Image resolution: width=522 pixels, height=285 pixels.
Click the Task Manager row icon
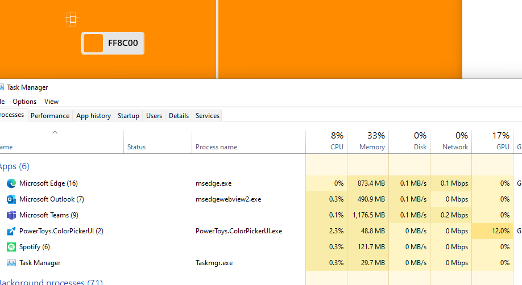pos(11,263)
